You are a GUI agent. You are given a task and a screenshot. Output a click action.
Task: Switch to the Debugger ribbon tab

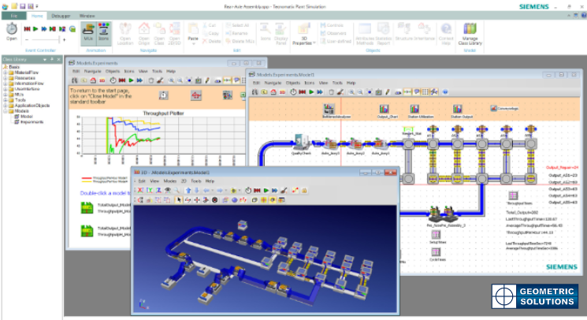pyautogui.click(x=61, y=16)
